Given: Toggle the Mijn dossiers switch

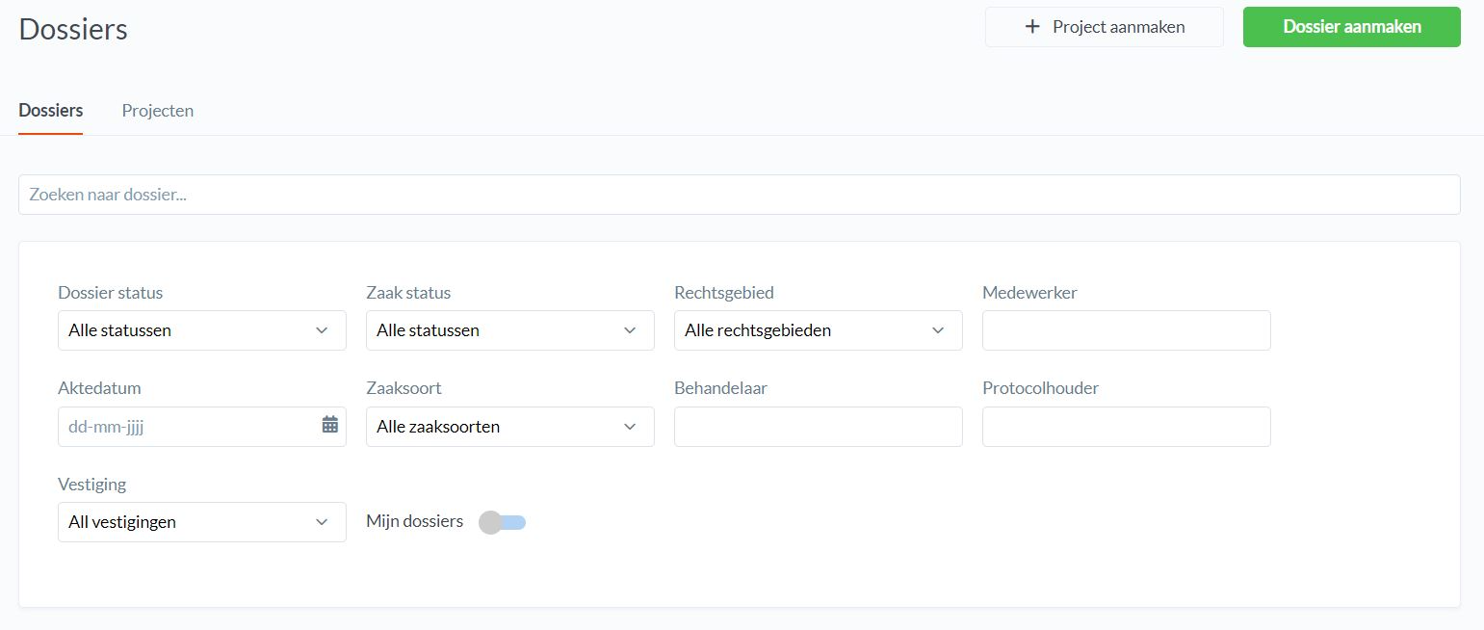Looking at the screenshot, I should 502,522.
